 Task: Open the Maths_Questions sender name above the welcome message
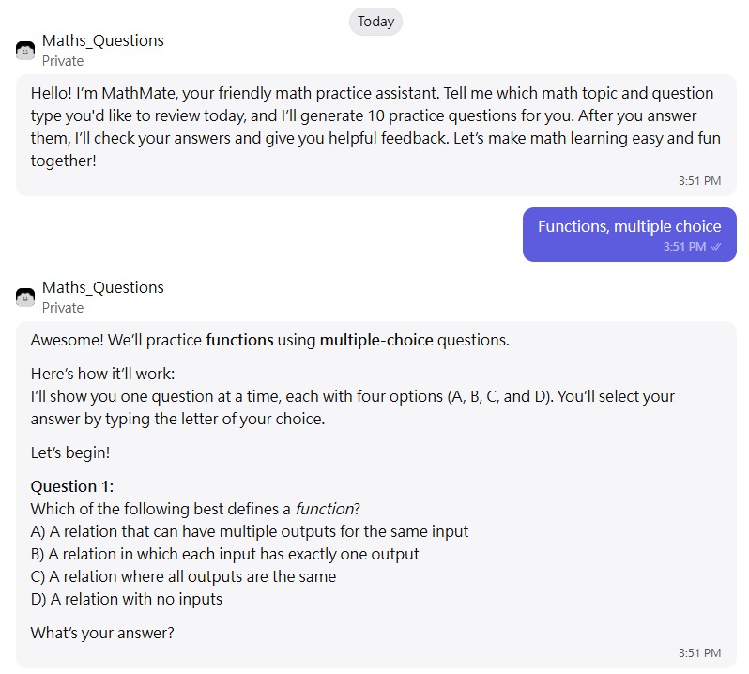[103, 40]
